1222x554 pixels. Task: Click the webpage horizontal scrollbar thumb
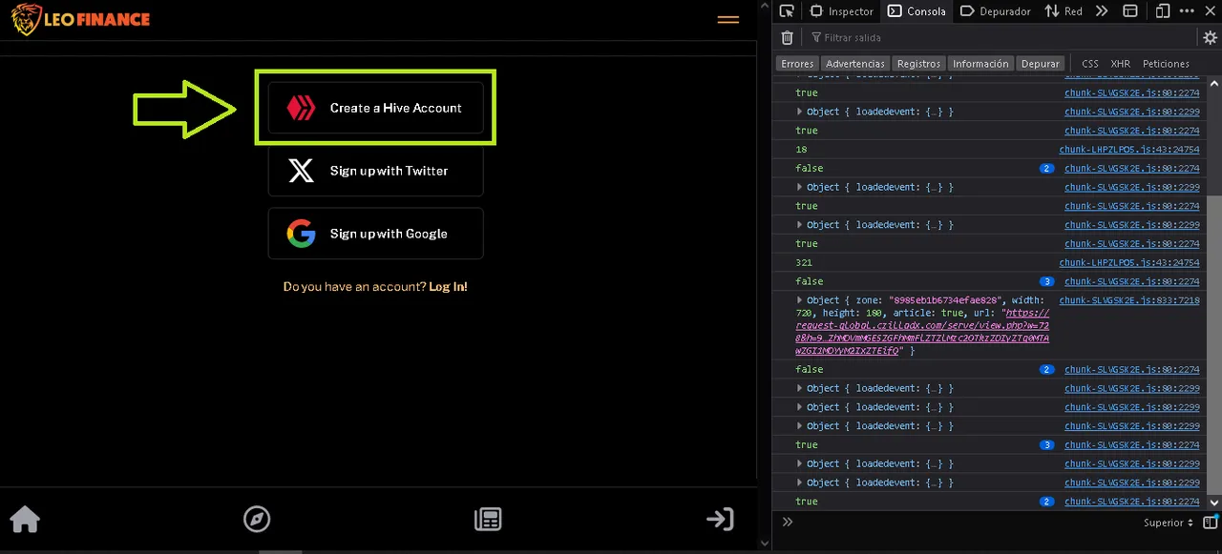tap(280, 550)
